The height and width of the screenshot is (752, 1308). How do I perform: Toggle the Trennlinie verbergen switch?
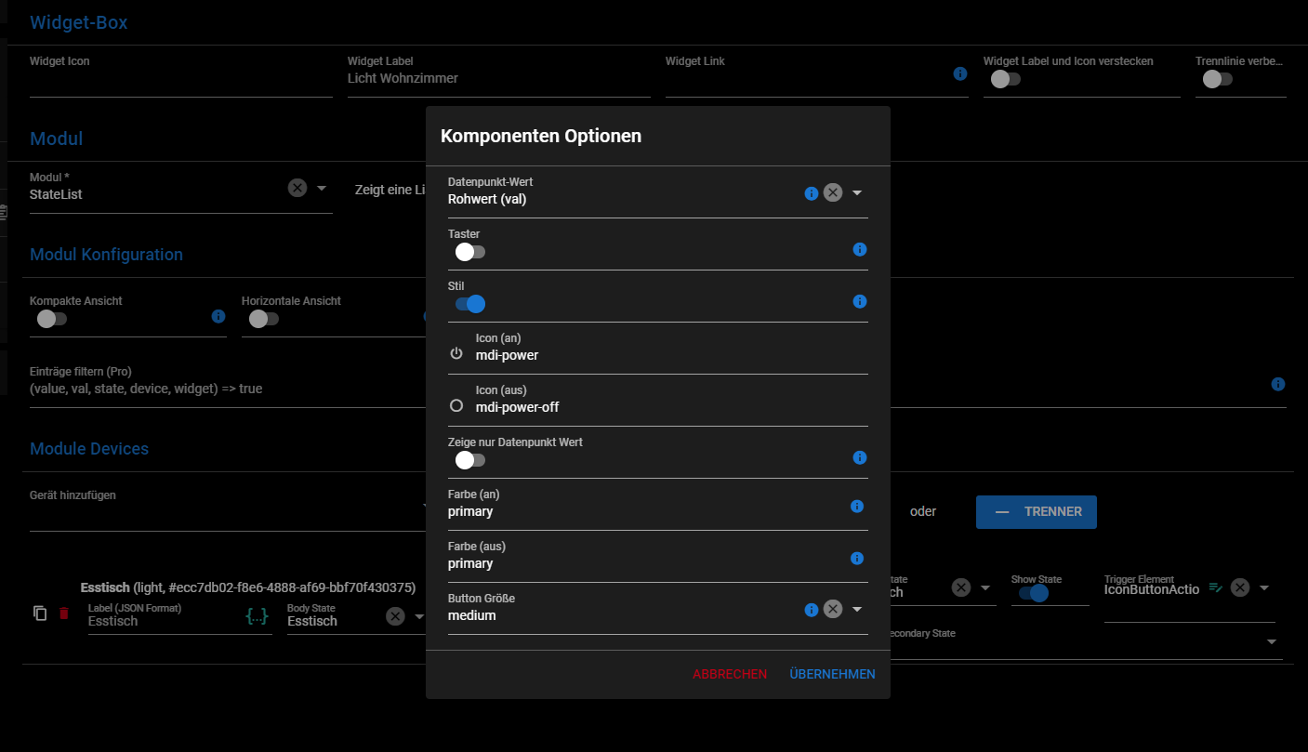coord(1217,79)
